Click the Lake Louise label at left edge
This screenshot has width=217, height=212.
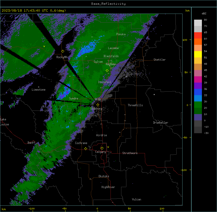(x=5, y=122)
